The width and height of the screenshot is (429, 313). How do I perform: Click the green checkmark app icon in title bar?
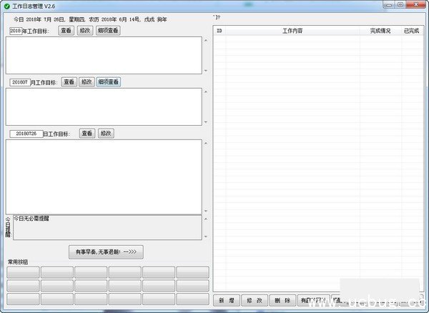coord(6,6)
